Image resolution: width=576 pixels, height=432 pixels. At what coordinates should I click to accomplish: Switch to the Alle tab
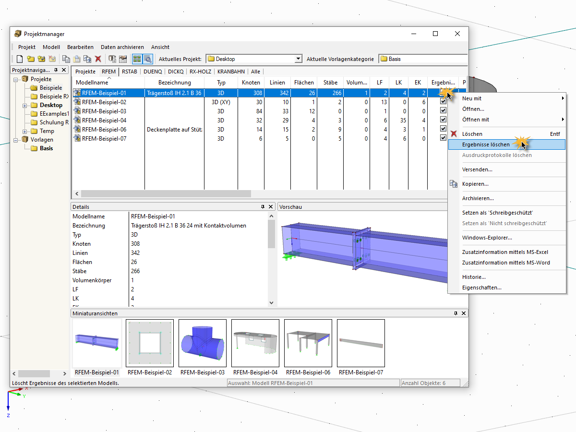tap(255, 72)
